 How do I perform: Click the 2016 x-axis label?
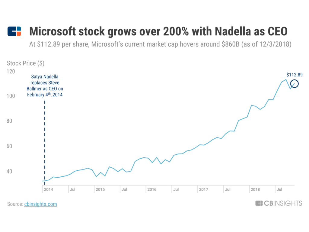tap(152, 189)
